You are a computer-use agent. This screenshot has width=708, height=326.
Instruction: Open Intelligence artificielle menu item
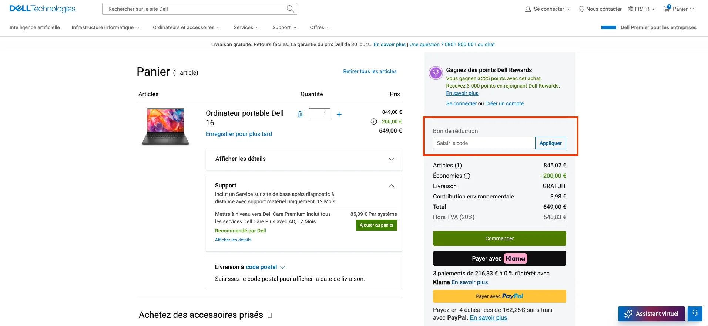[35, 27]
